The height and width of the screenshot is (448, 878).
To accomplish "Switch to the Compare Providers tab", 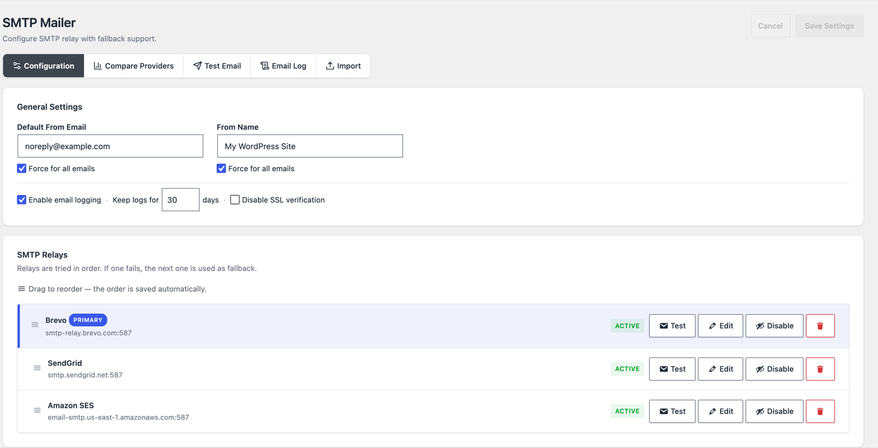I will 134,66.
